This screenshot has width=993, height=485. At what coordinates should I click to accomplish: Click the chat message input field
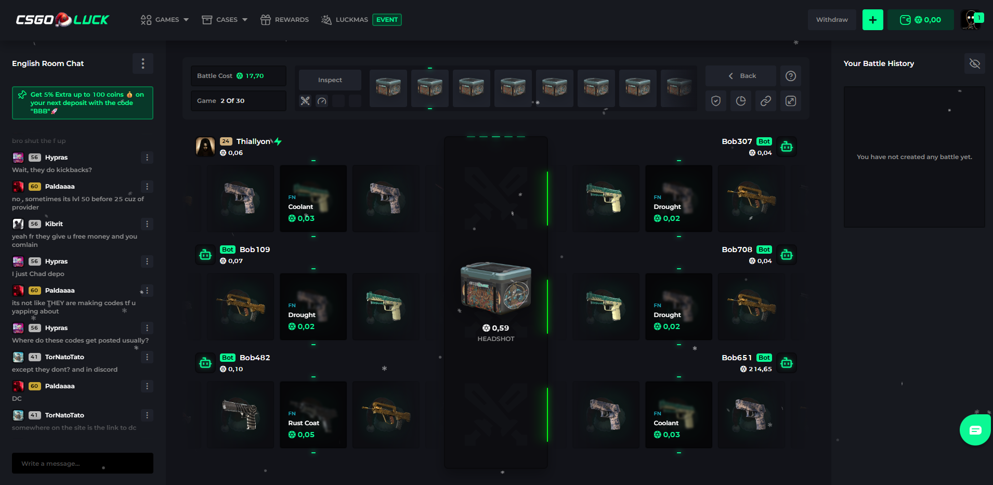(82, 463)
